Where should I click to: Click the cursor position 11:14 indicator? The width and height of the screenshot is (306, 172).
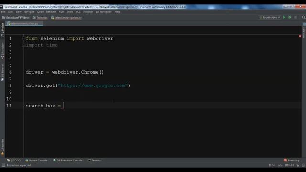[x=272, y=165]
